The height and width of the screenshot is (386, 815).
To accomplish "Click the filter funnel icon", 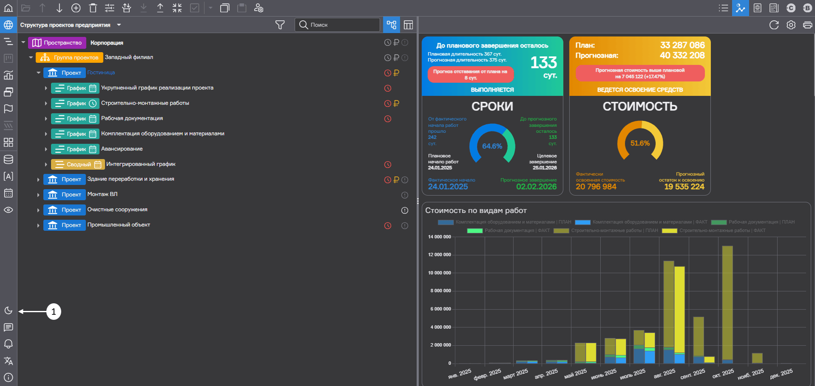I will [280, 25].
